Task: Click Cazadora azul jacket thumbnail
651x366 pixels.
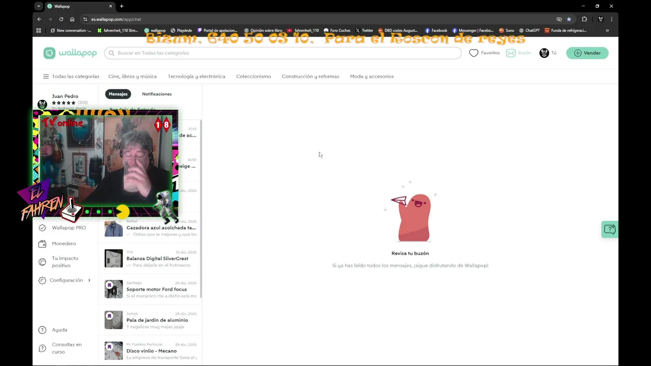Action: click(x=113, y=228)
